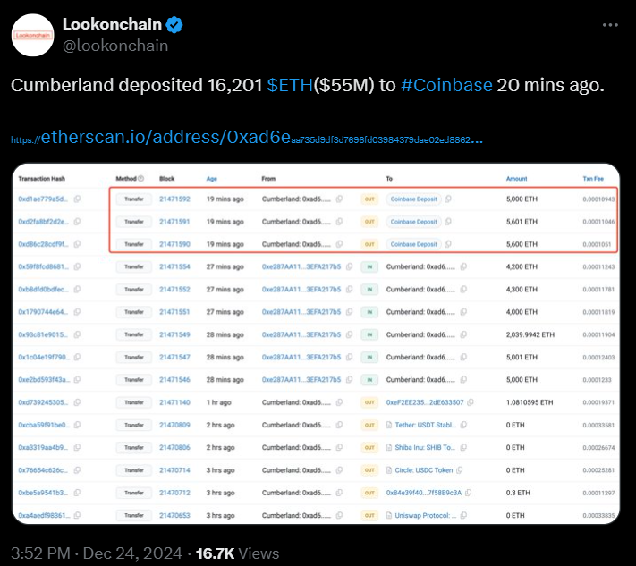Toggle the Txn Fee column header
The height and width of the screenshot is (566, 636).
(x=593, y=179)
